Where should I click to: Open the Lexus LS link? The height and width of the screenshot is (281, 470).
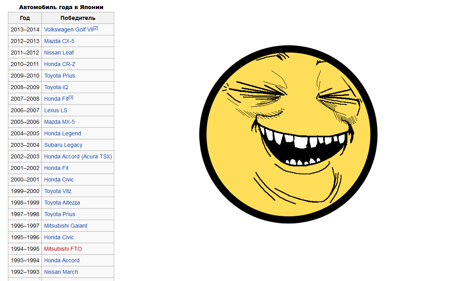56,110
